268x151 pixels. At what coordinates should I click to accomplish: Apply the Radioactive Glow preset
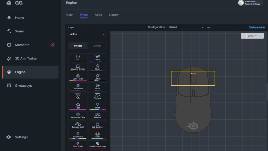(78, 115)
